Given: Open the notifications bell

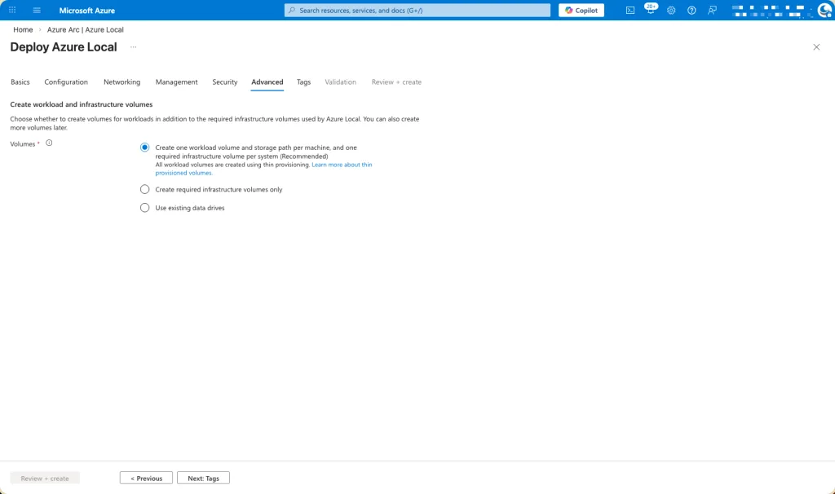Looking at the screenshot, I should [650, 11].
